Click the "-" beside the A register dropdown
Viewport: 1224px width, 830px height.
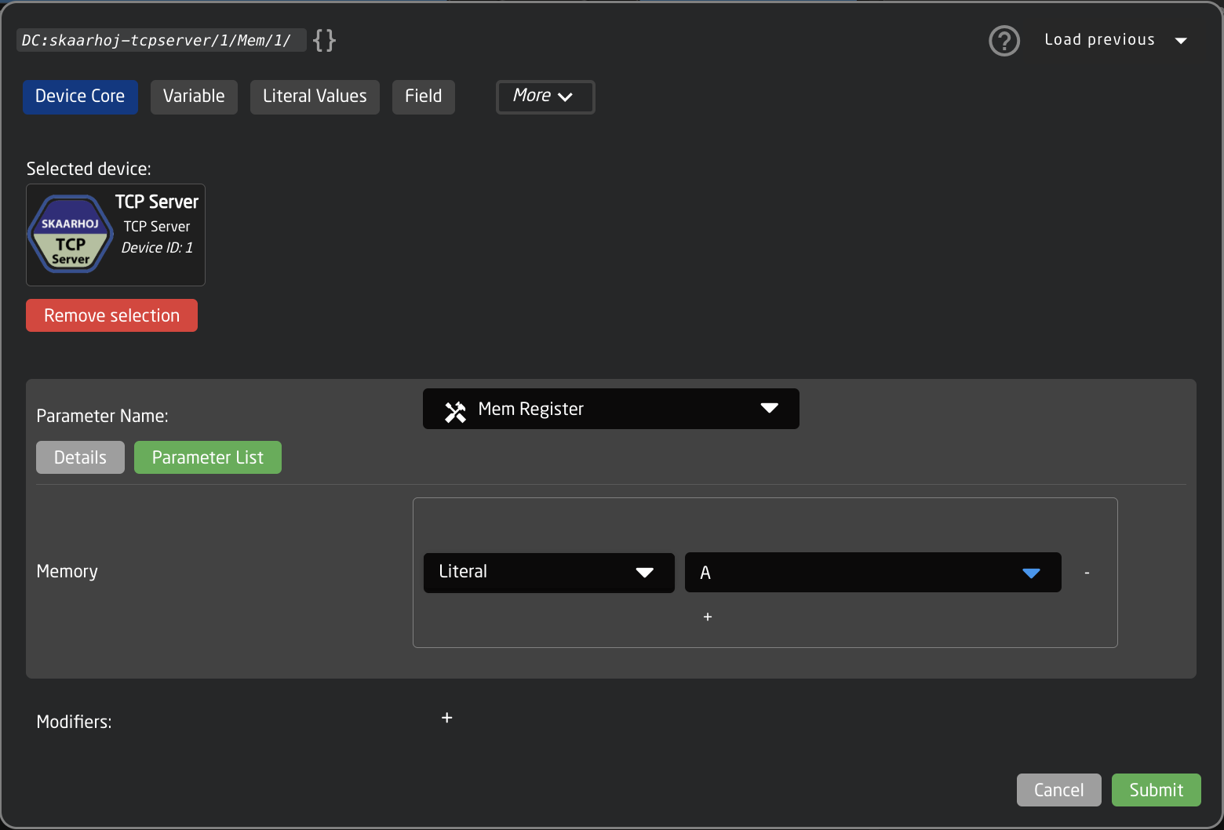[1087, 573]
